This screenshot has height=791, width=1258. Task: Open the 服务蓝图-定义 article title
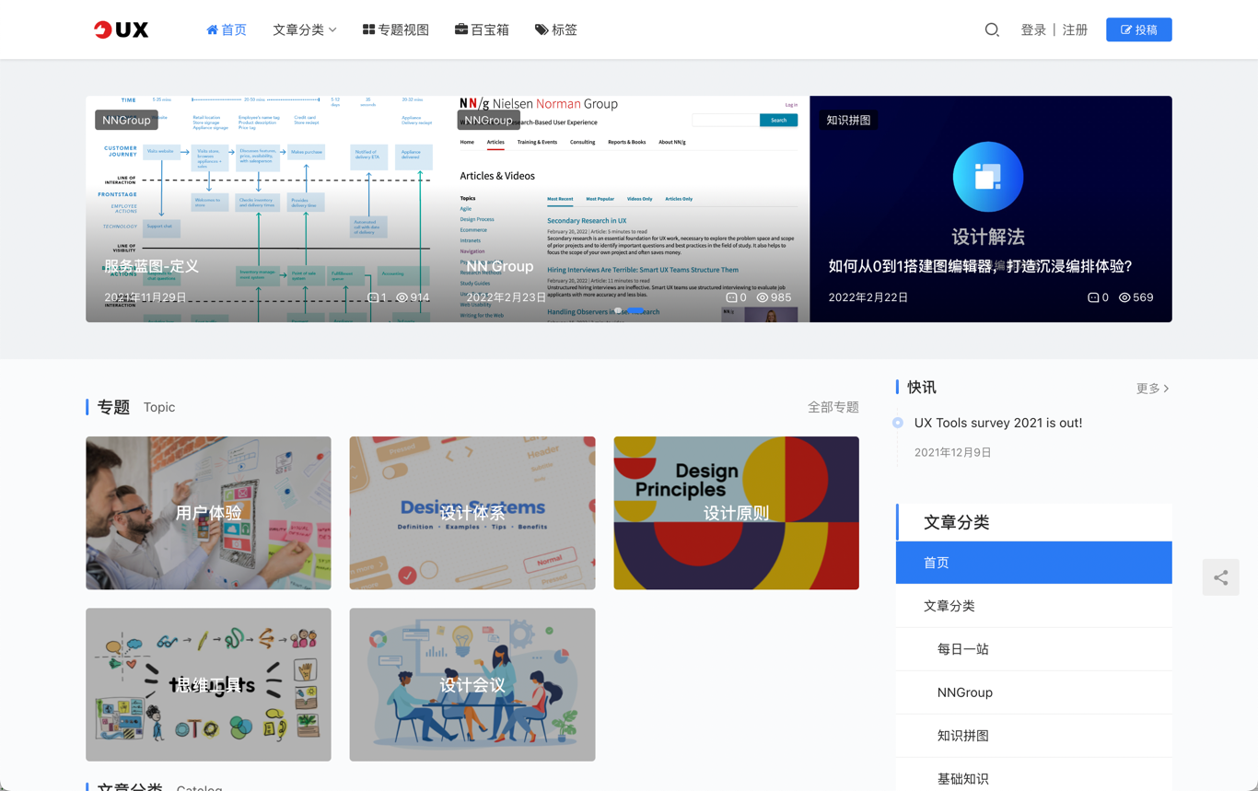[151, 266]
